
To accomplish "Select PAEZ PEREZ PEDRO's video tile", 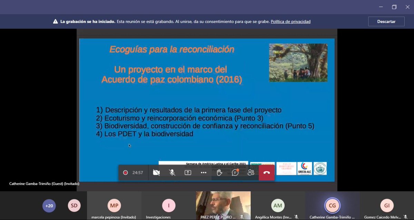I will pos(223,206).
